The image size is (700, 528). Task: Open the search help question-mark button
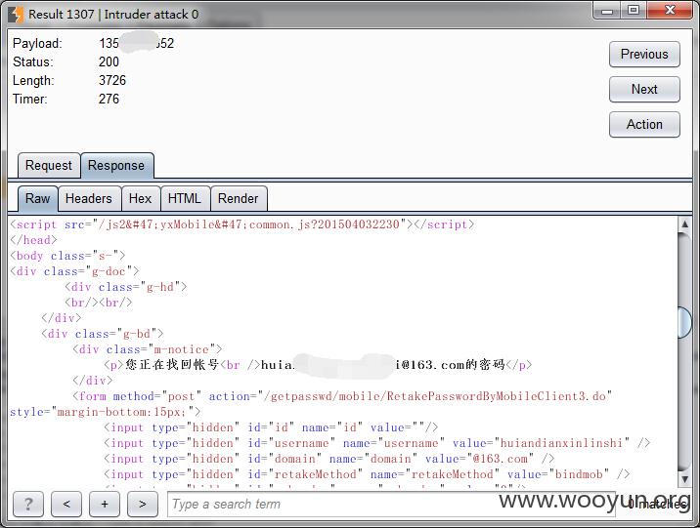(x=28, y=504)
